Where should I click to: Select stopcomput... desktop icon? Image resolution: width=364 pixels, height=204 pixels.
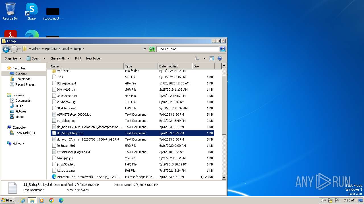click(x=53, y=14)
